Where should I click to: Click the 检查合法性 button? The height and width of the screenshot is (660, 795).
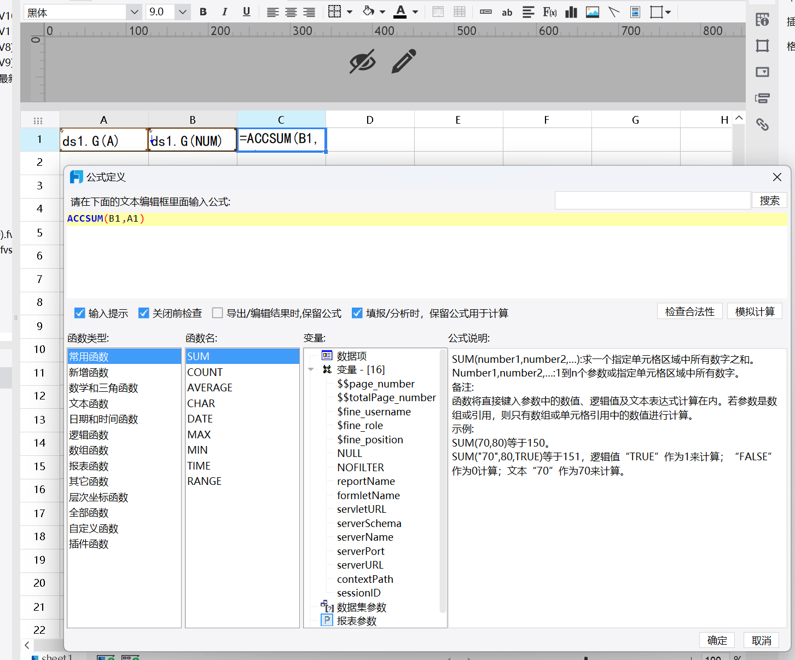pyautogui.click(x=689, y=311)
